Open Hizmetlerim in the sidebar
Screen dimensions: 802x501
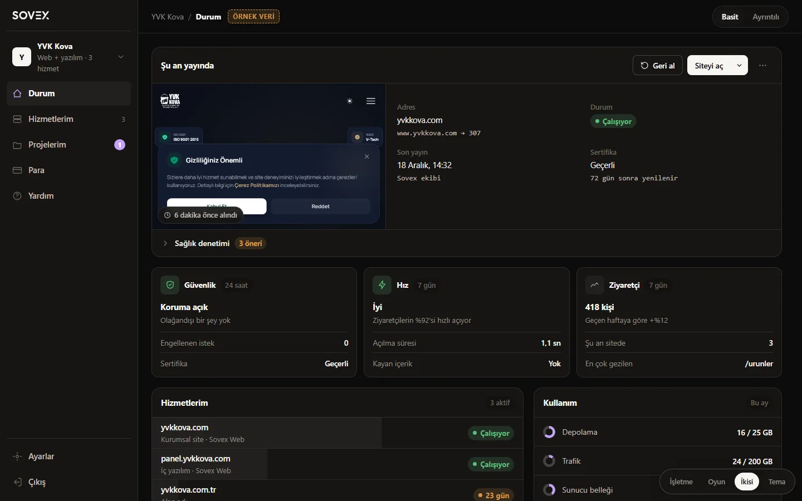[69, 119]
